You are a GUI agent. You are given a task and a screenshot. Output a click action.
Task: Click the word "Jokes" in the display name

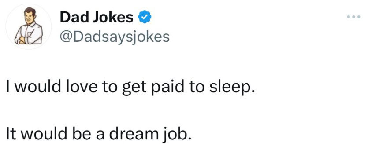click(x=112, y=17)
